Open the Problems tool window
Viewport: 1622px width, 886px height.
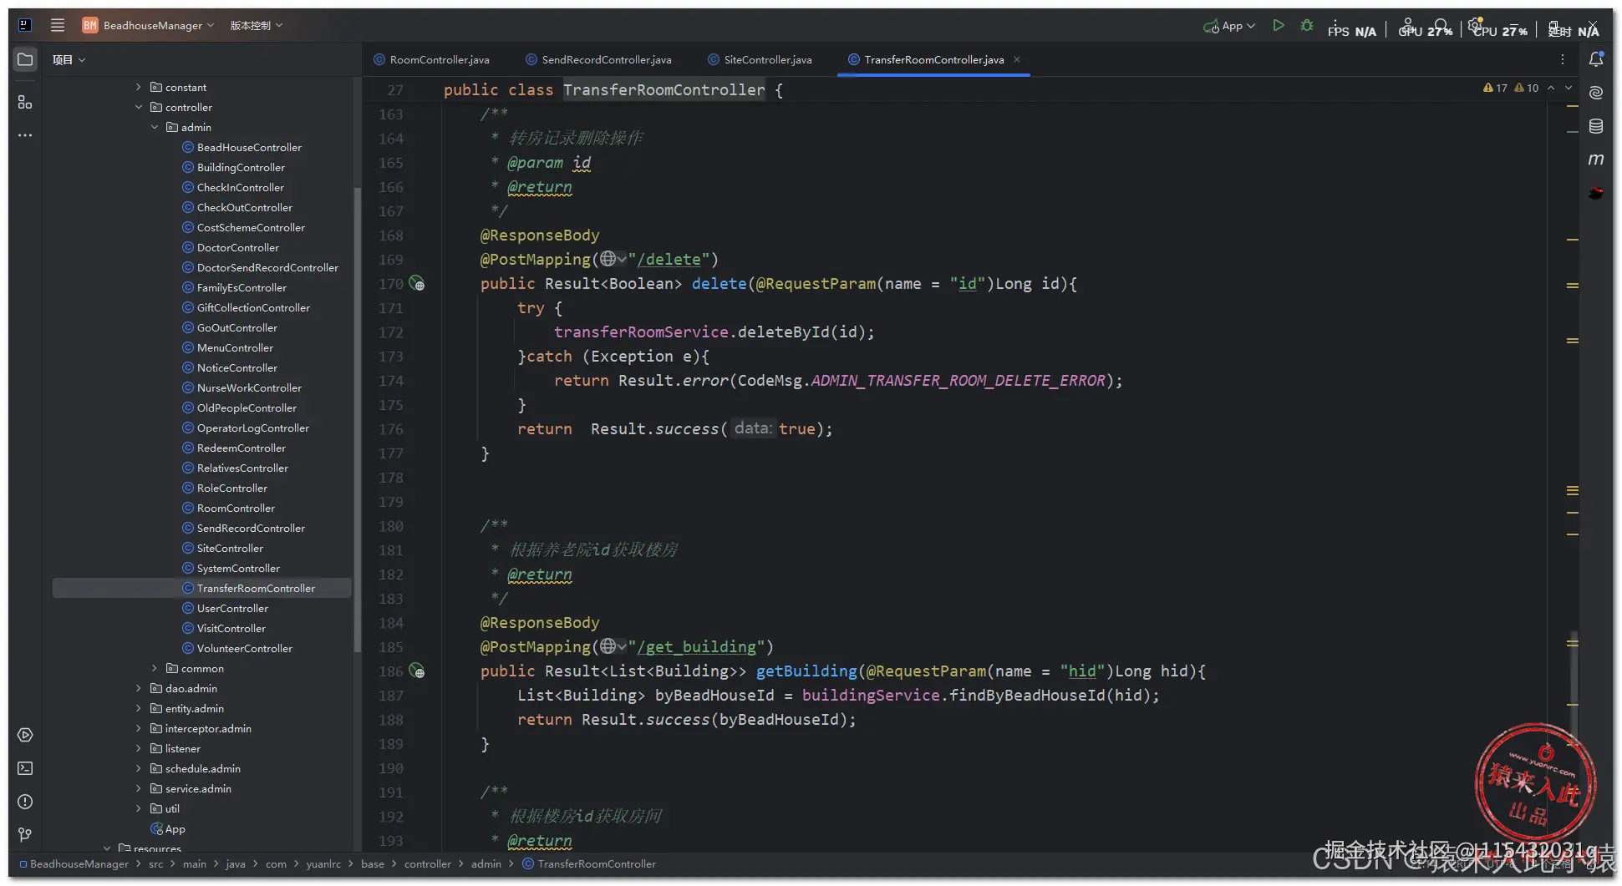click(x=25, y=802)
